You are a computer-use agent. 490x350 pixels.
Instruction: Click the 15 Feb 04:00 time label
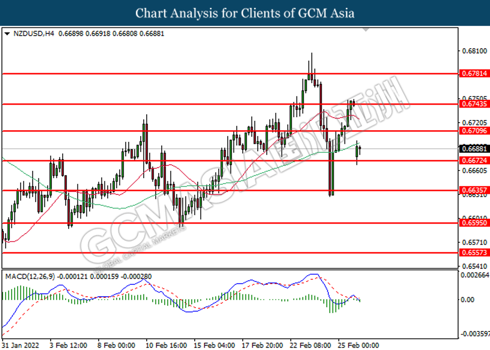tap(214, 345)
